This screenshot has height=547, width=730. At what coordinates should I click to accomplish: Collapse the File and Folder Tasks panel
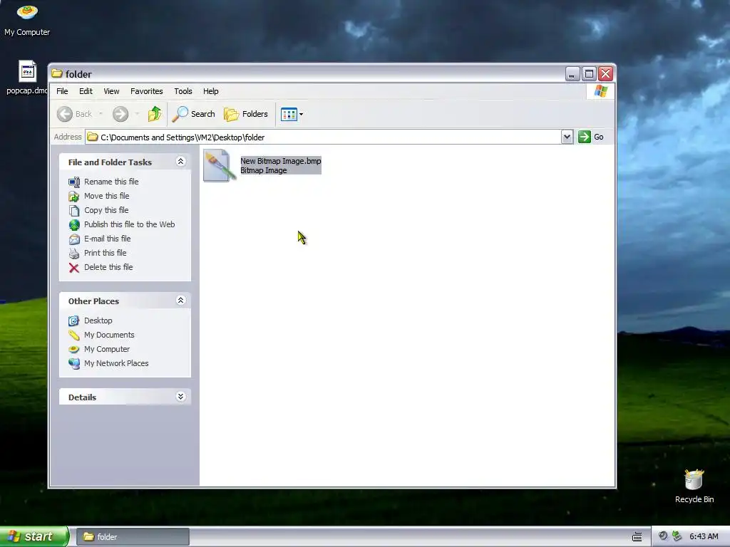tap(180, 162)
